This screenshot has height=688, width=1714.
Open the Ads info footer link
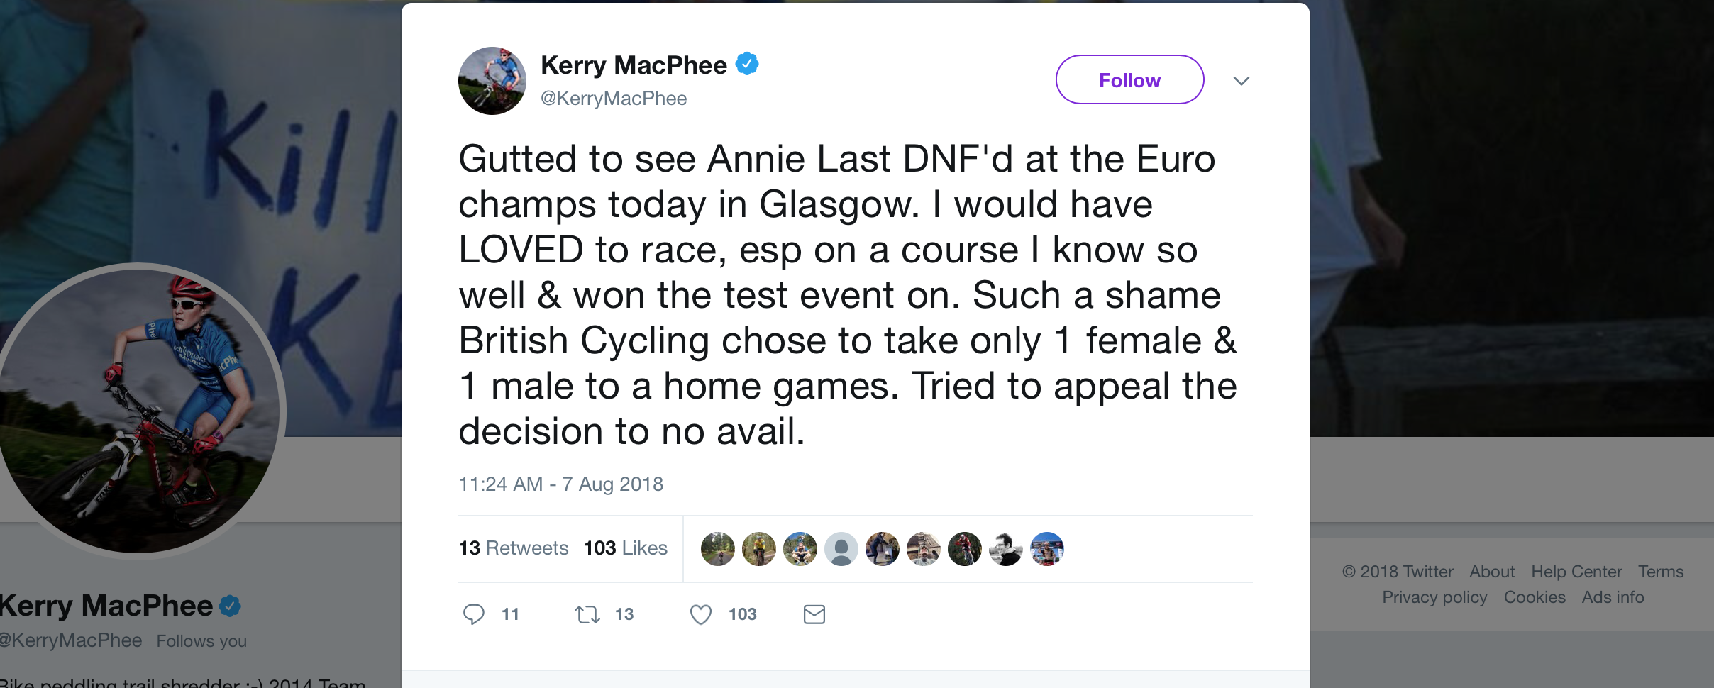point(1613,597)
